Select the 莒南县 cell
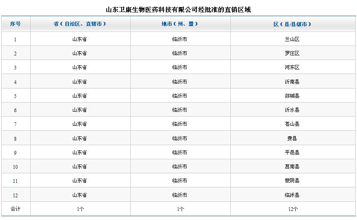The height and width of the screenshot is (220, 357). [x=292, y=167]
